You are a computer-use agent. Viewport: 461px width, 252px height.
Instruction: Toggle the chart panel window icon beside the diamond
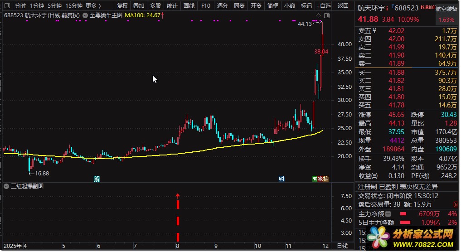(x=327, y=15)
